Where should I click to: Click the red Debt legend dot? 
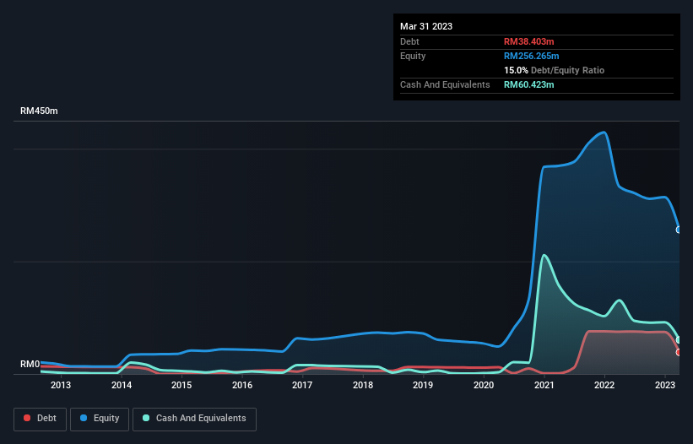[27, 418]
